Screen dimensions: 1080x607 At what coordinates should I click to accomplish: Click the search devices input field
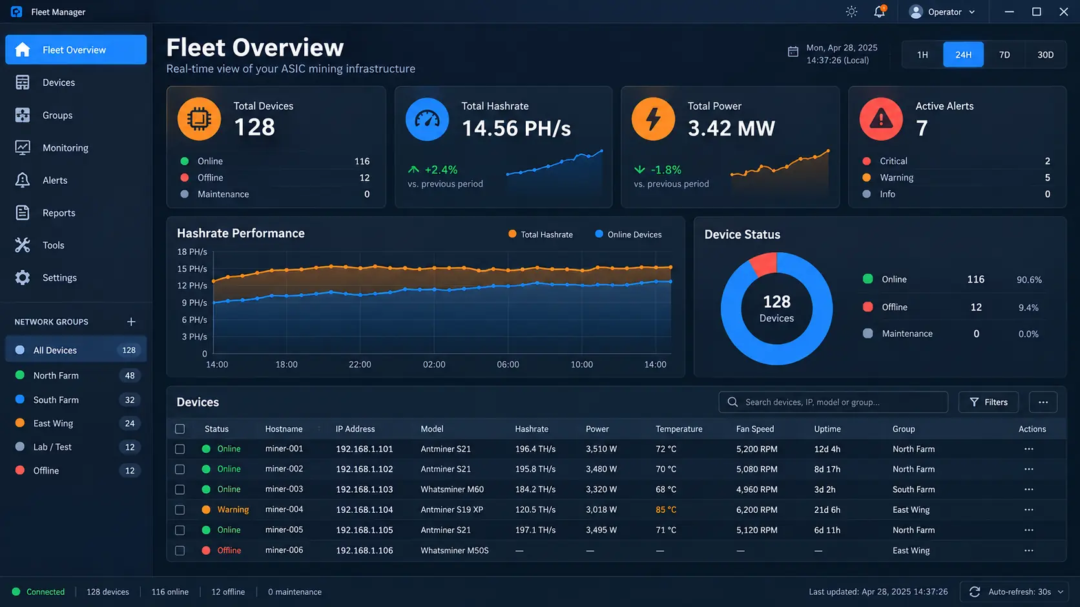833,402
